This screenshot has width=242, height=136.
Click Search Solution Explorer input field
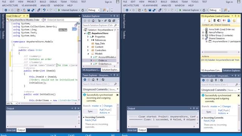point(98,25)
